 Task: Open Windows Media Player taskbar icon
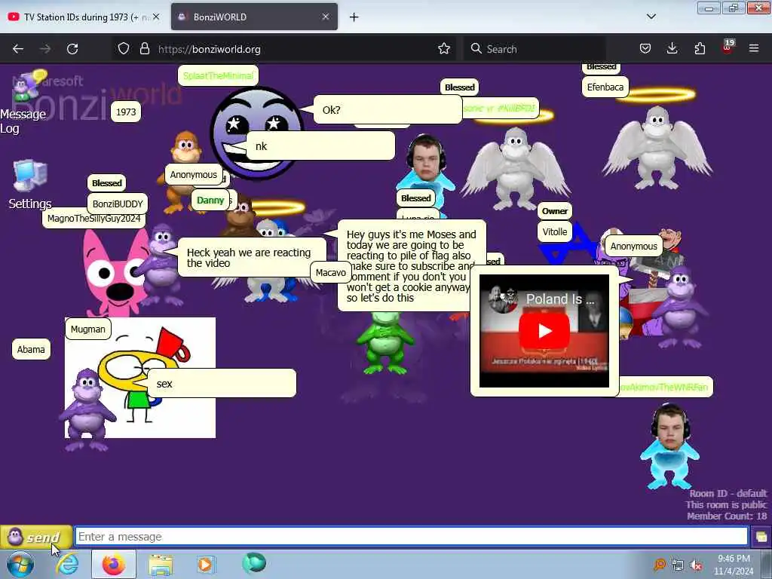click(x=205, y=564)
